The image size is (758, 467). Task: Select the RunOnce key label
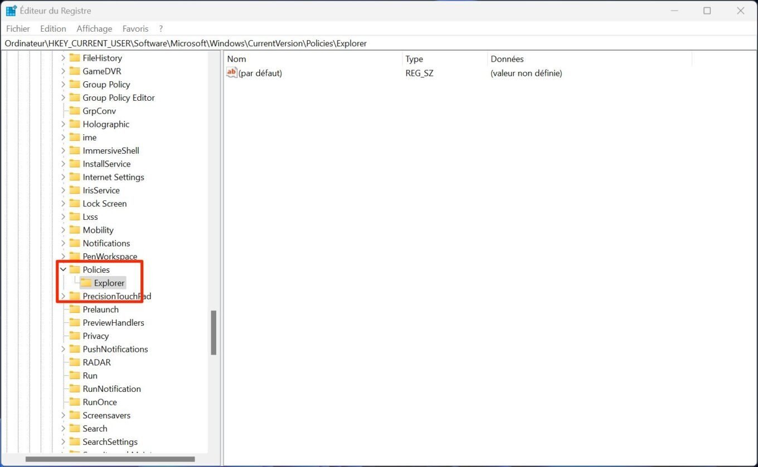100,402
